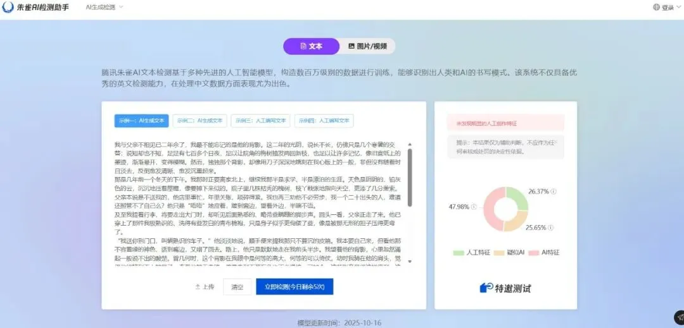The image size is (684, 328).
Task: Click the 模型更新时间 2025-10-16 text
Action: pyautogui.click(x=339, y=323)
